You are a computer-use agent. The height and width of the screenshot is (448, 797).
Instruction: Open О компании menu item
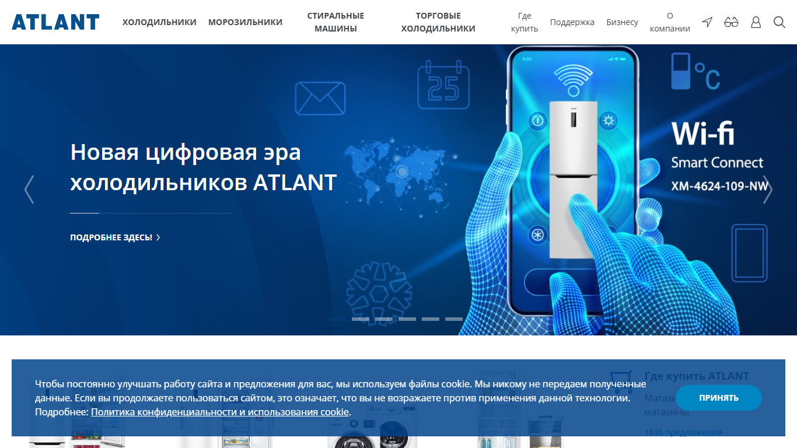tap(670, 22)
